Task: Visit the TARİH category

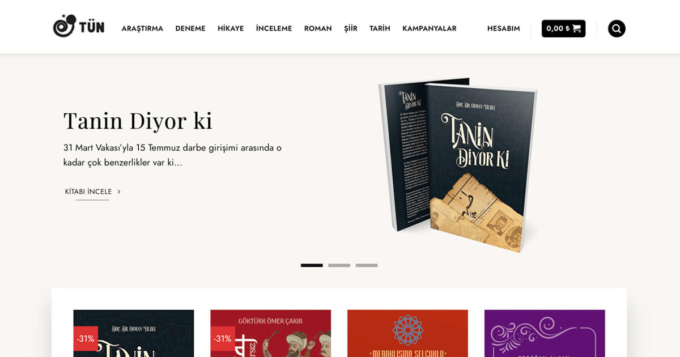Action: pyautogui.click(x=380, y=28)
